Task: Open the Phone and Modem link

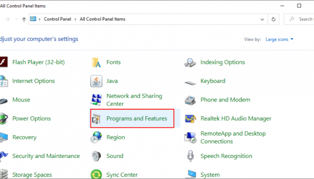Action: (225, 100)
